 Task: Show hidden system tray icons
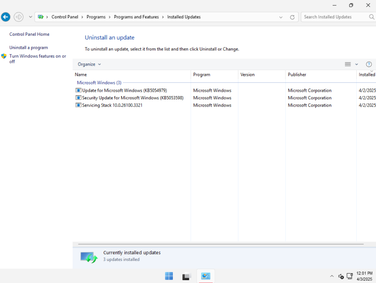[332, 276]
